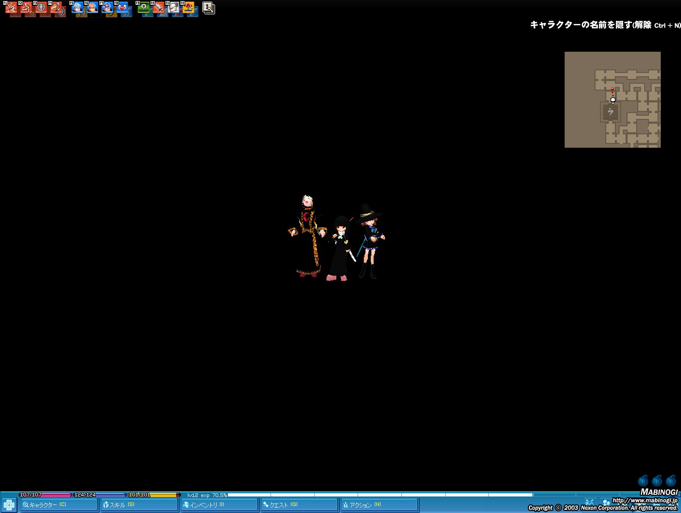681x513 pixels.
Task: Open the main menu clover button
Action: (9, 504)
